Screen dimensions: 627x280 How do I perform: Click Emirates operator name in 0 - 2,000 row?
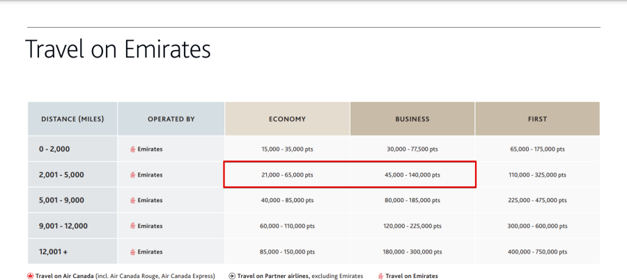coord(150,149)
